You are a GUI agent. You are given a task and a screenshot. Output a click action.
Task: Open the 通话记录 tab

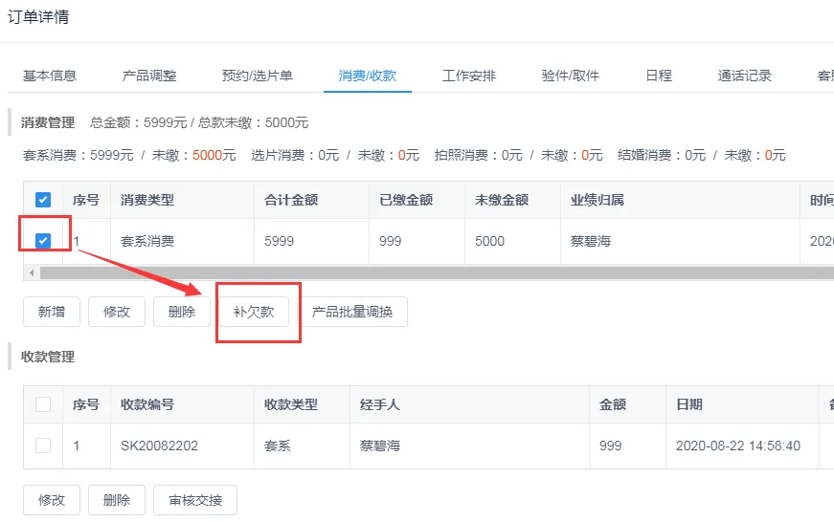pyautogui.click(x=745, y=76)
